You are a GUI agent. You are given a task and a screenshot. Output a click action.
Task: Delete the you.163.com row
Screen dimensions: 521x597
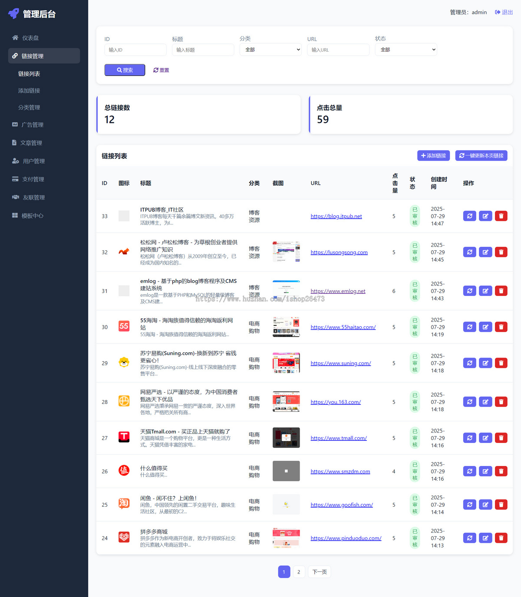[x=501, y=402]
